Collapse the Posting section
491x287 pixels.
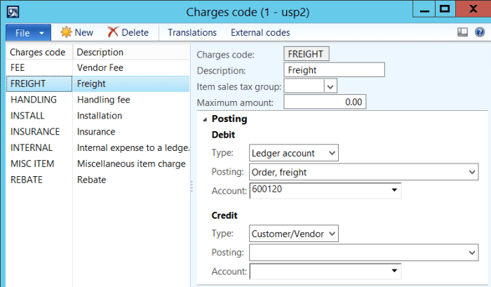pos(205,119)
